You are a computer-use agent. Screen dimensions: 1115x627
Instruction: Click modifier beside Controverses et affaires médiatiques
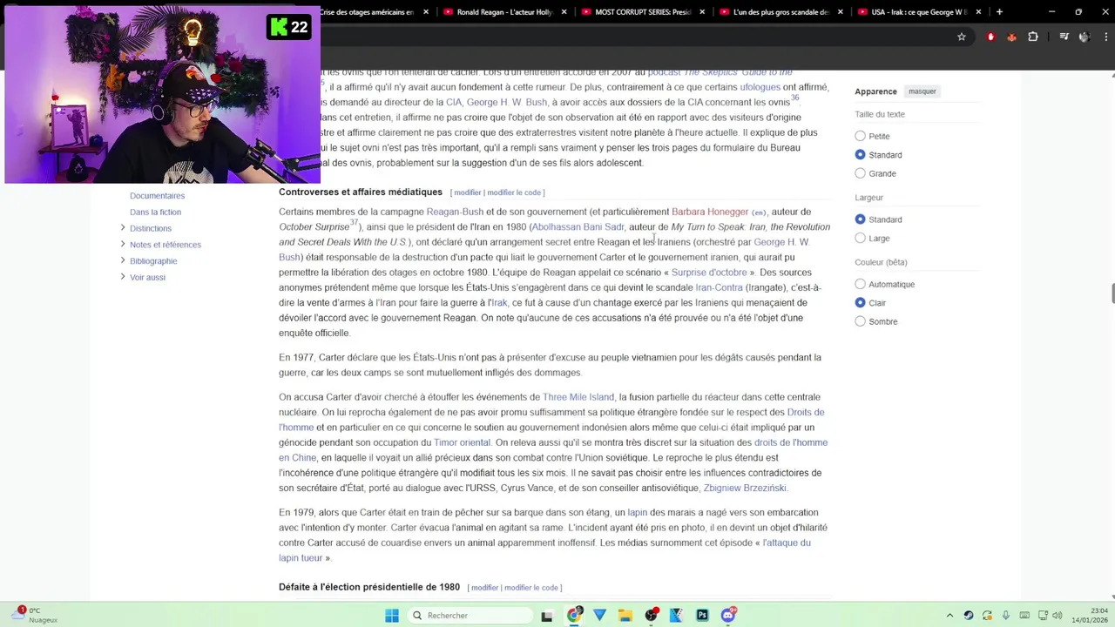pos(467,192)
